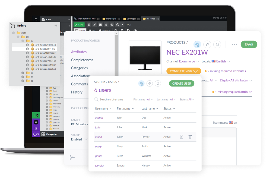Expand the 28 folder in Orders tree
Viewport: 266px width, 179px height.
[x=23, y=73]
